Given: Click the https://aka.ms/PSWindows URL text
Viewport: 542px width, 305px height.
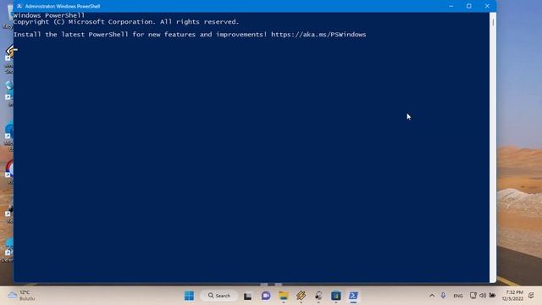Looking at the screenshot, I should pos(318,35).
